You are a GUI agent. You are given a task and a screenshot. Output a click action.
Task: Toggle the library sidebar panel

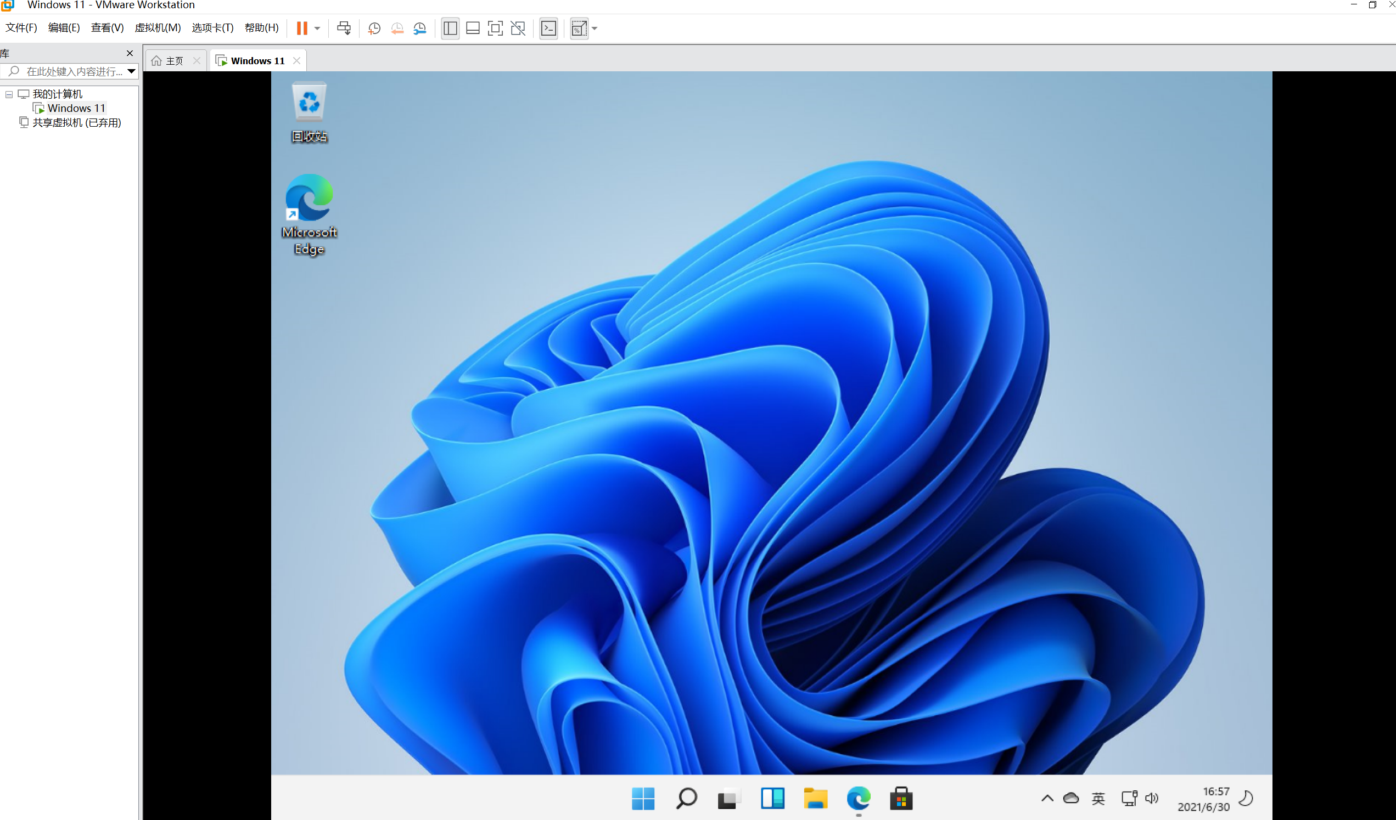[x=450, y=28]
